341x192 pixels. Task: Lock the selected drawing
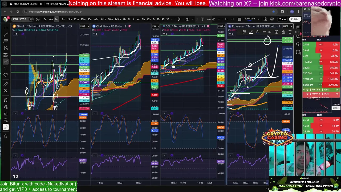point(283,32)
